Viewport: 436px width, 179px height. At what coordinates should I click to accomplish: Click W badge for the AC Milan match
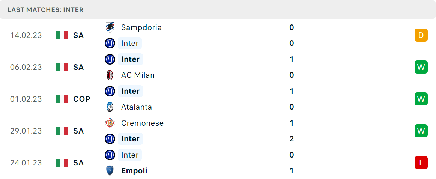[x=421, y=67]
